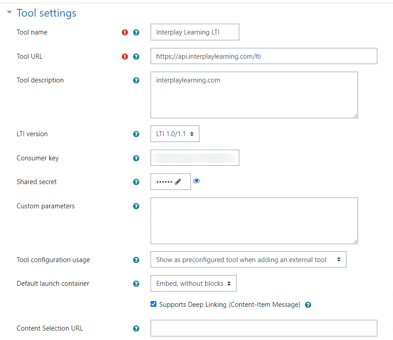Open Tool configuration usage dropdown
The height and width of the screenshot is (340, 393).
(x=248, y=259)
